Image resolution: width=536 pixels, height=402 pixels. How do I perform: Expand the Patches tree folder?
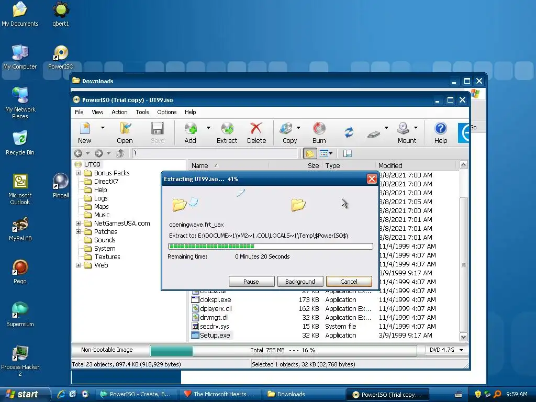point(79,231)
